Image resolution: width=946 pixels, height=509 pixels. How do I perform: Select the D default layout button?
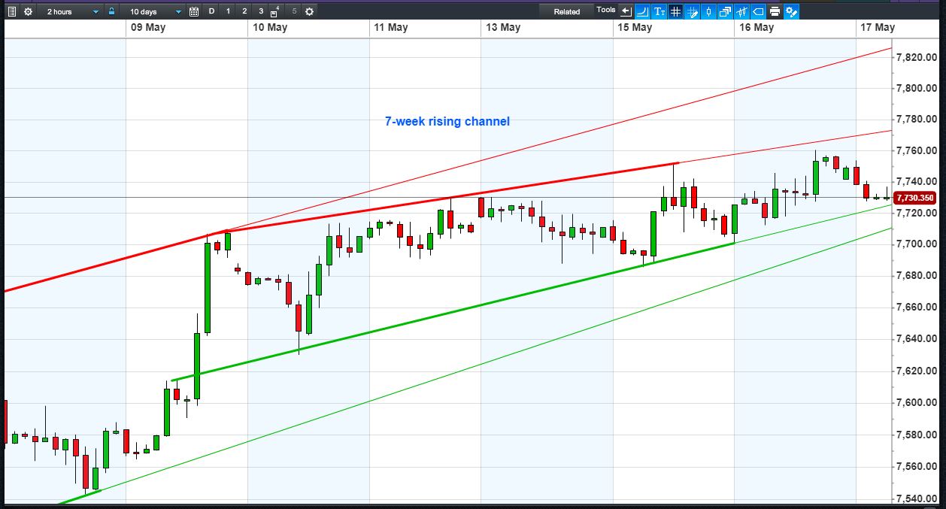pos(211,11)
